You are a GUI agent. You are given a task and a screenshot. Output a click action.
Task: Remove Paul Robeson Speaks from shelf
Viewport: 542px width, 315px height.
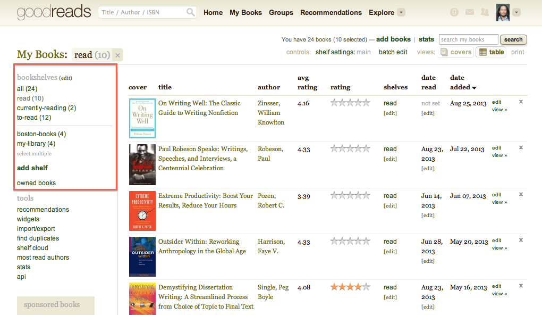(521, 147)
